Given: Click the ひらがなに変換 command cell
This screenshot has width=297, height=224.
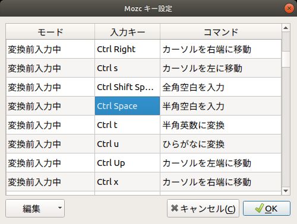Looking at the screenshot, I should point(220,144).
